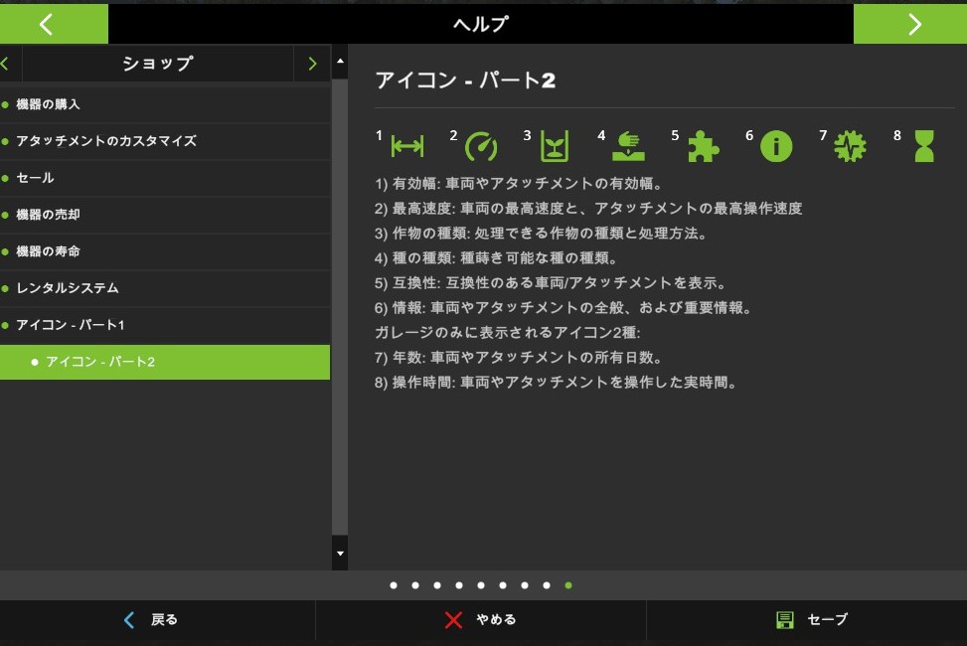Screen dimensions: 967x646
Task: Click the 情報 description line
Action: (x=563, y=308)
